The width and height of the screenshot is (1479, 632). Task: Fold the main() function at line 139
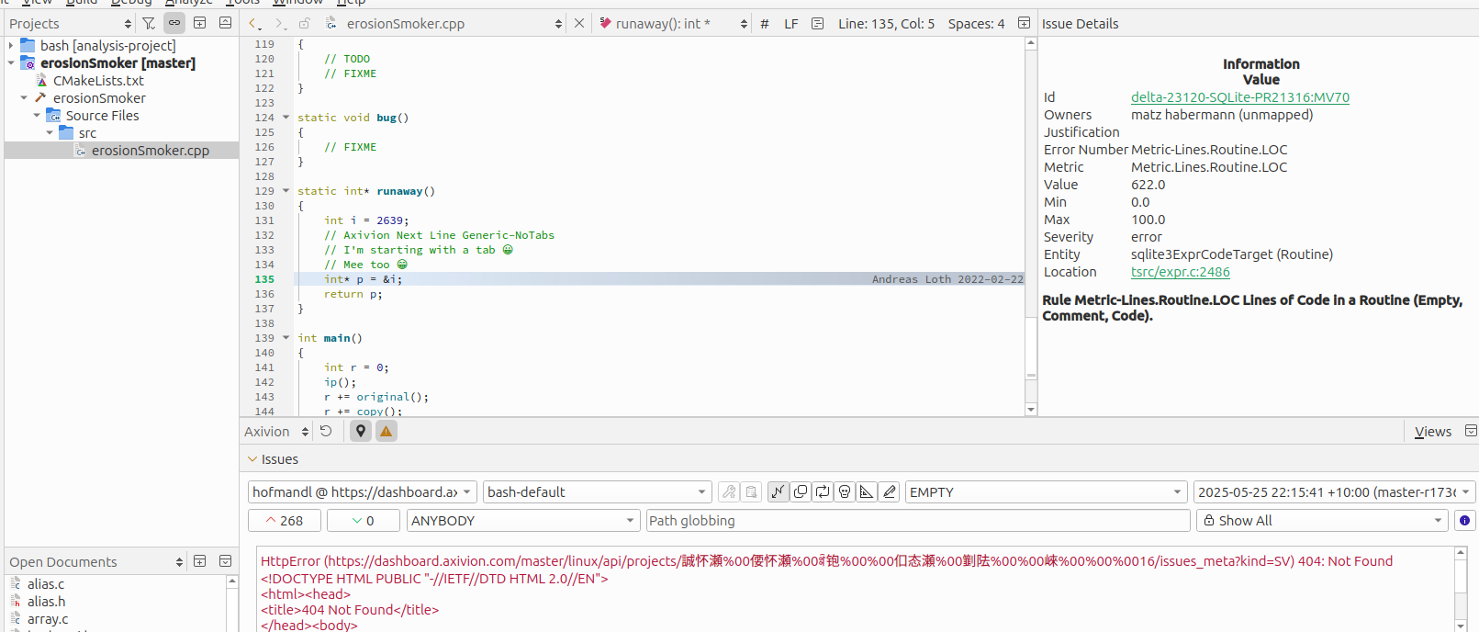(286, 338)
